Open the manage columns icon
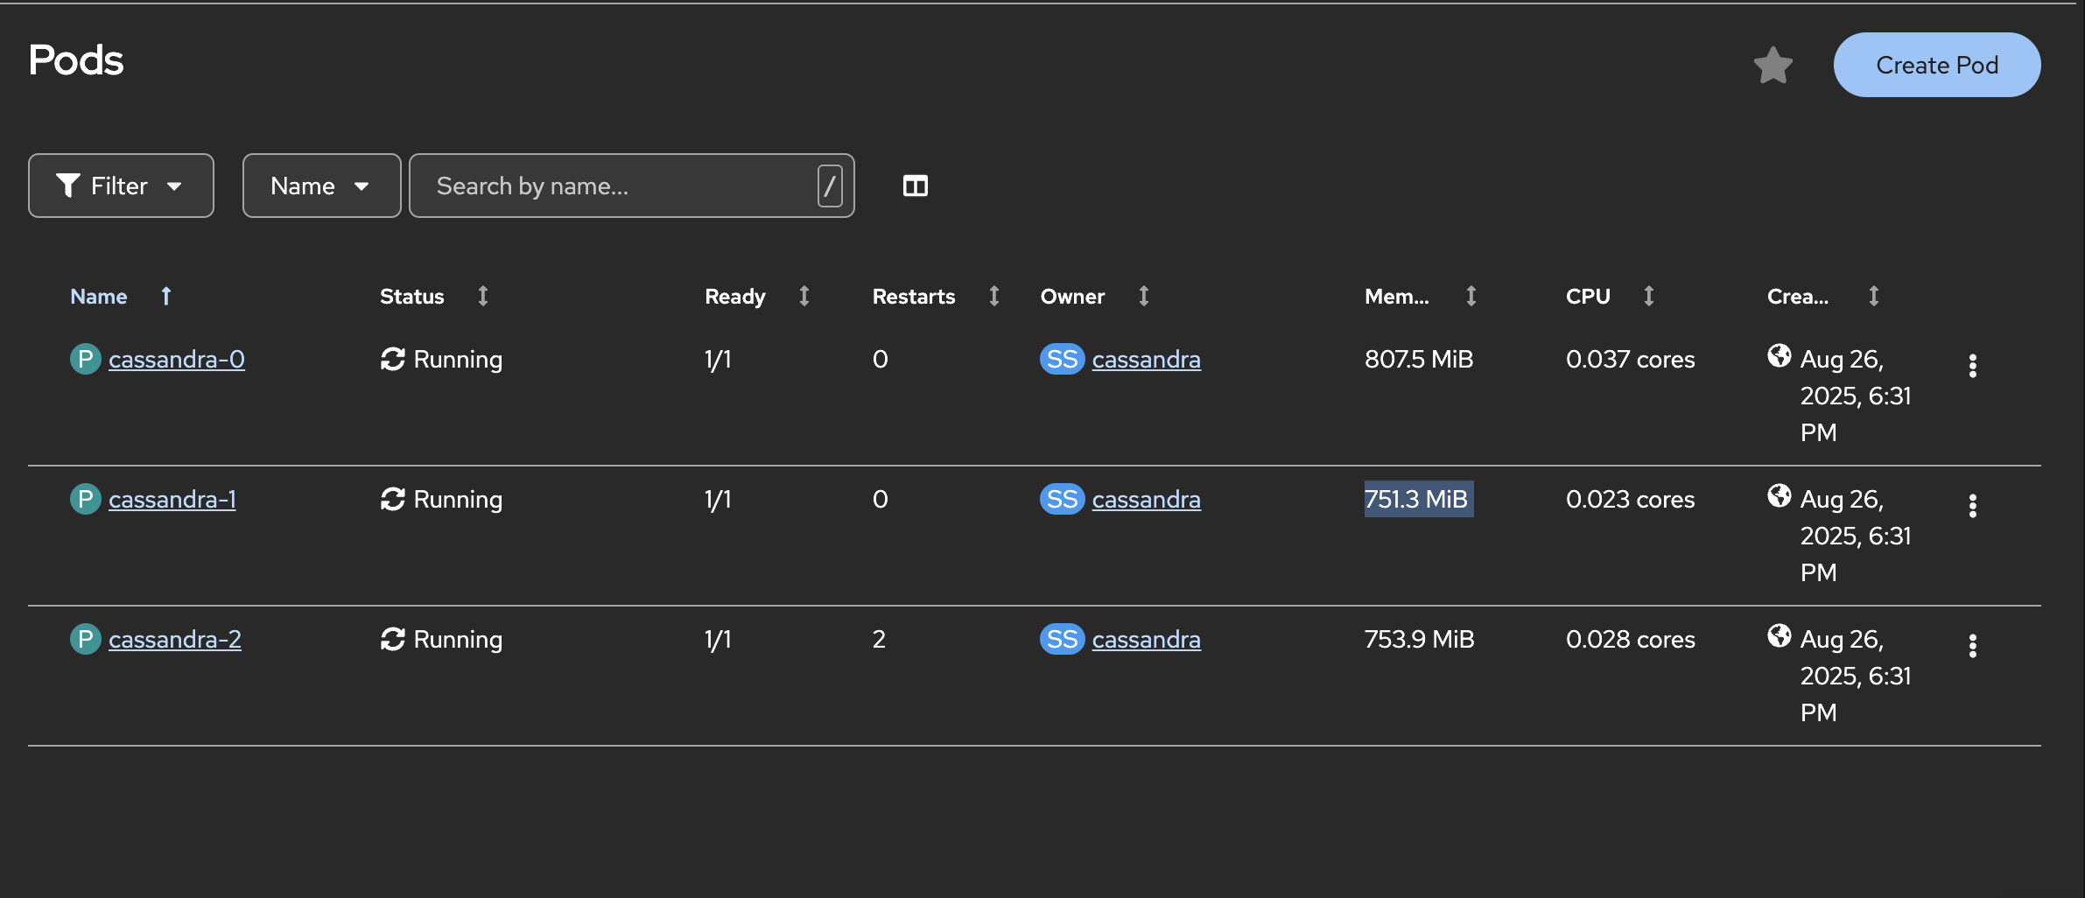 click(x=915, y=186)
